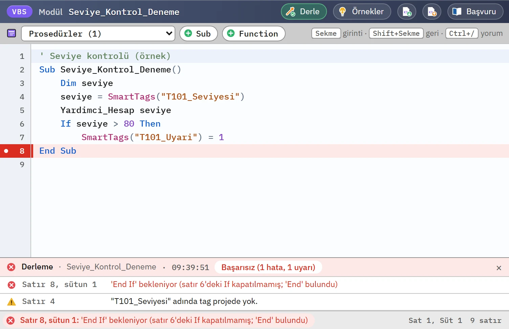Screen dimensions: 509x329
Task: Click the empty line 9 in the editor
Action: (270, 164)
